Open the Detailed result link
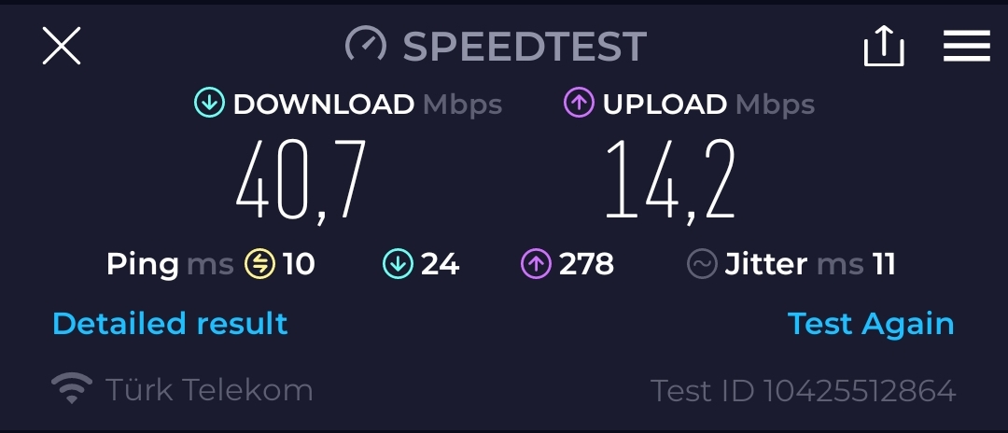Image resolution: width=1008 pixels, height=433 pixels. (171, 323)
